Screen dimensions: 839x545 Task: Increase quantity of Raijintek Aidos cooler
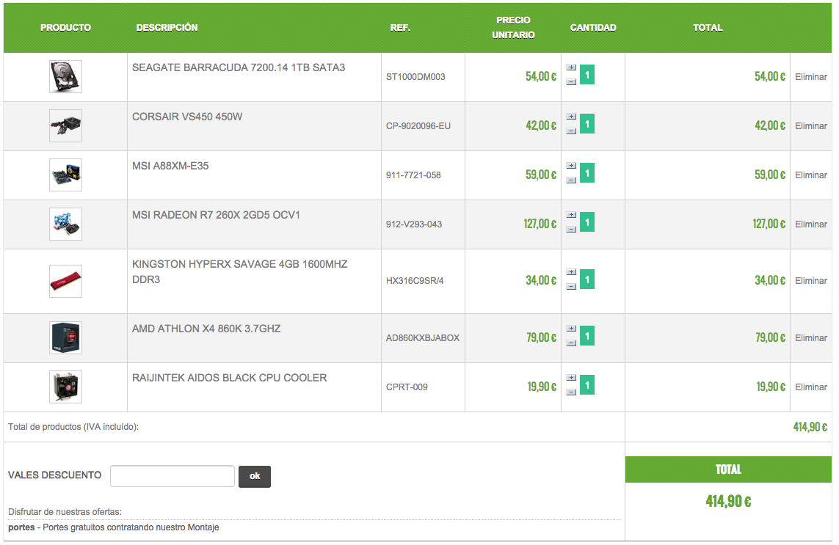(x=571, y=378)
